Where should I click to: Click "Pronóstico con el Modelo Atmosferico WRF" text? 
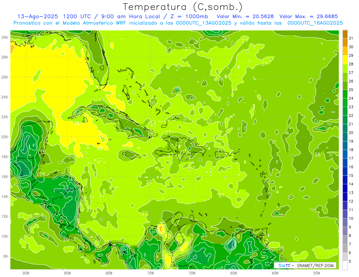tap(70, 23)
